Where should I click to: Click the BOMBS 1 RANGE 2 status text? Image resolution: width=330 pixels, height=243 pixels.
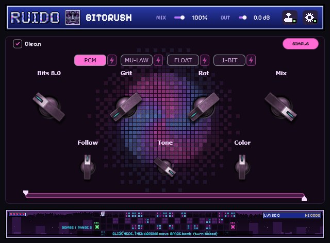77,227
